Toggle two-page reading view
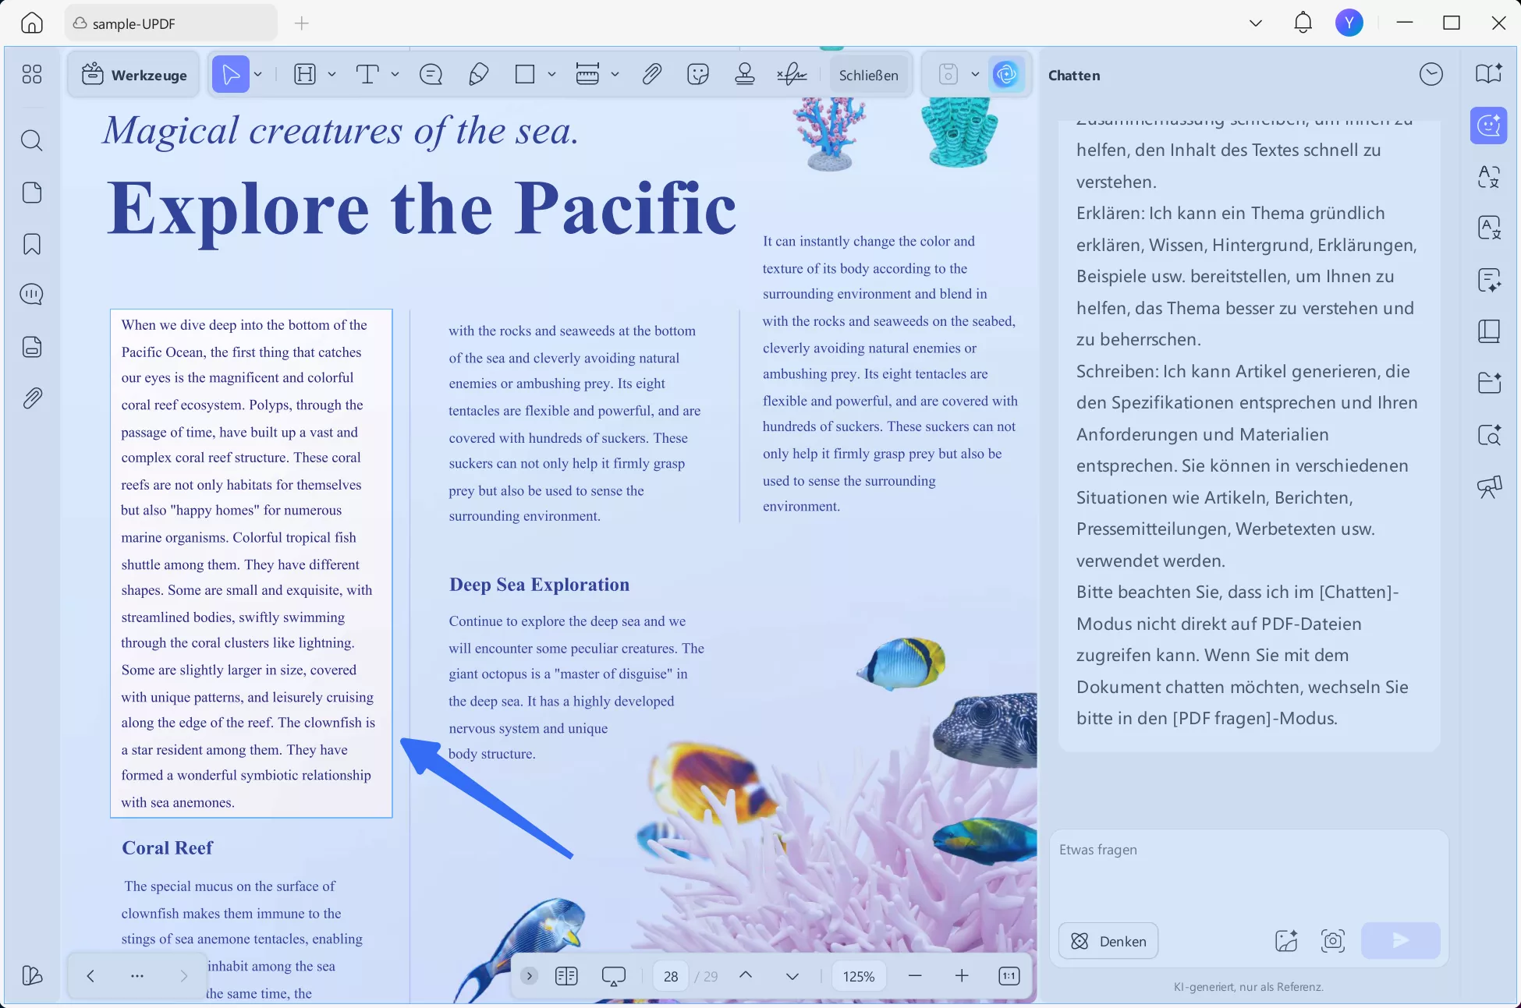This screenshot has width=1521, height=1008. [x=566, y=976]
